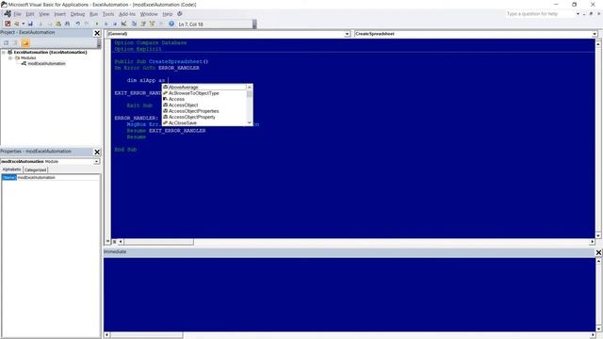The width and height of the screenshot is (603, 339).
Task: Toggle Design Mode icon in toolbar
Action: click(123, 24)
